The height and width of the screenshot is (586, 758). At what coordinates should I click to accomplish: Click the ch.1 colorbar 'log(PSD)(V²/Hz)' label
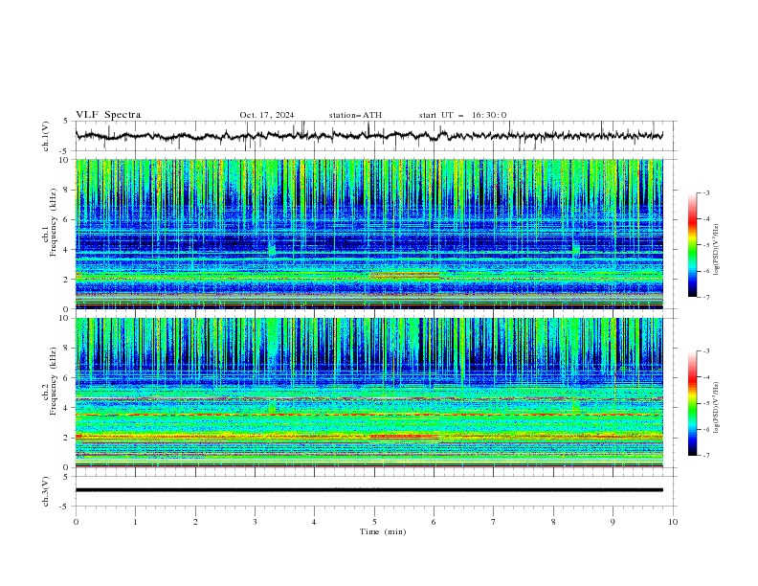pyautogui.click(x=716, y=250)
